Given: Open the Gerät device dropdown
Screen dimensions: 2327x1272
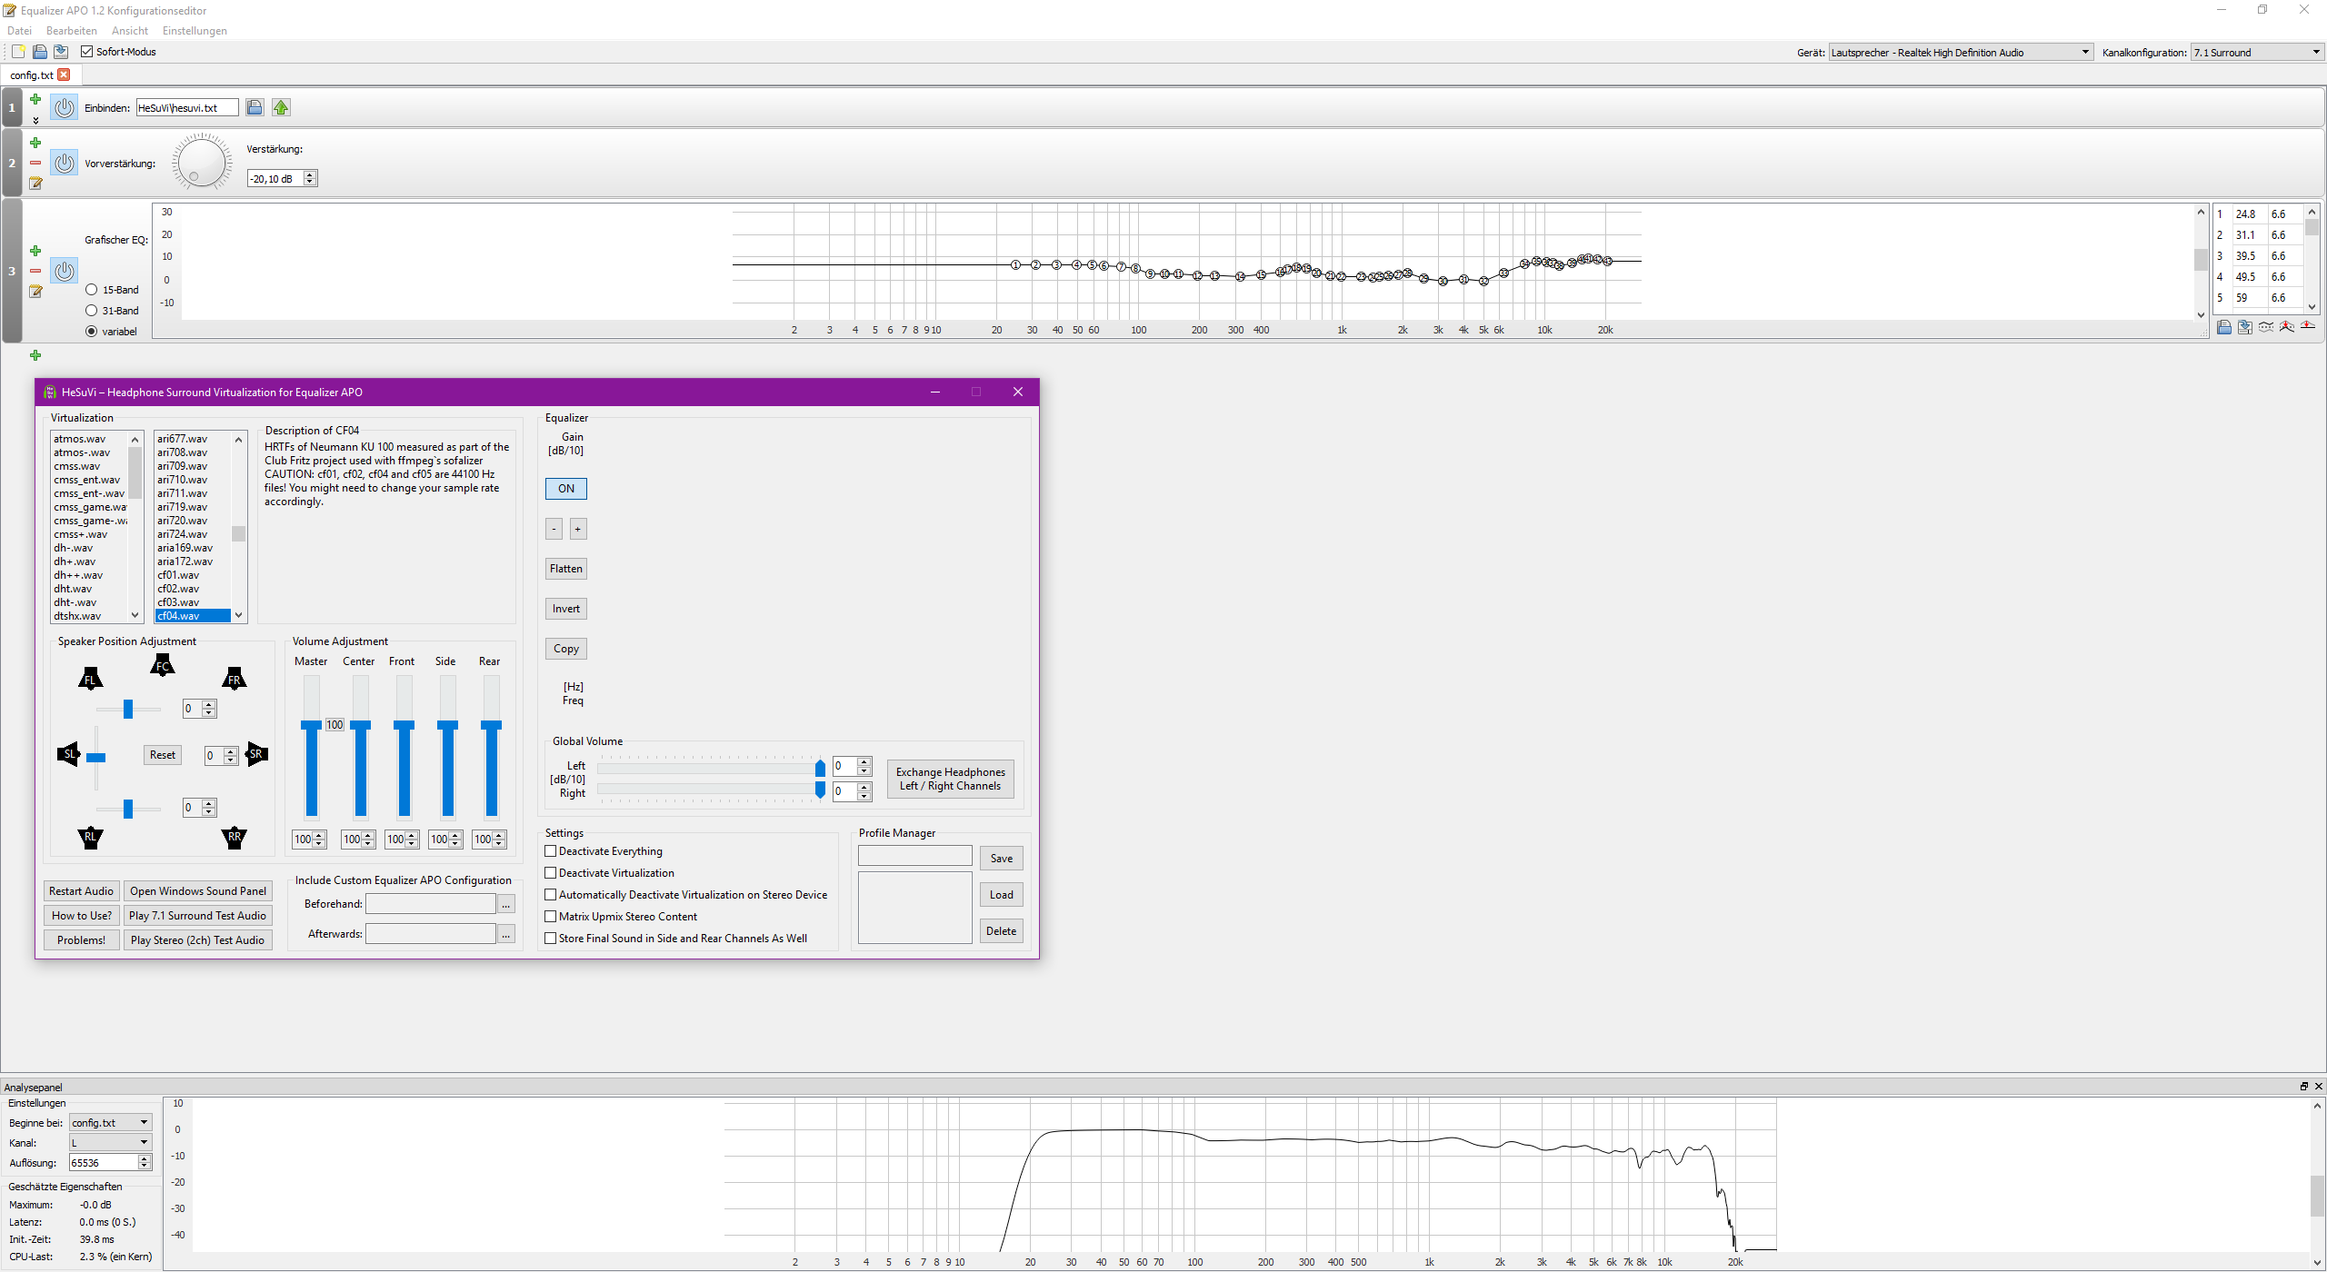Looking at the screenshot, I should pyautogui.click(x=1960, y=53).
